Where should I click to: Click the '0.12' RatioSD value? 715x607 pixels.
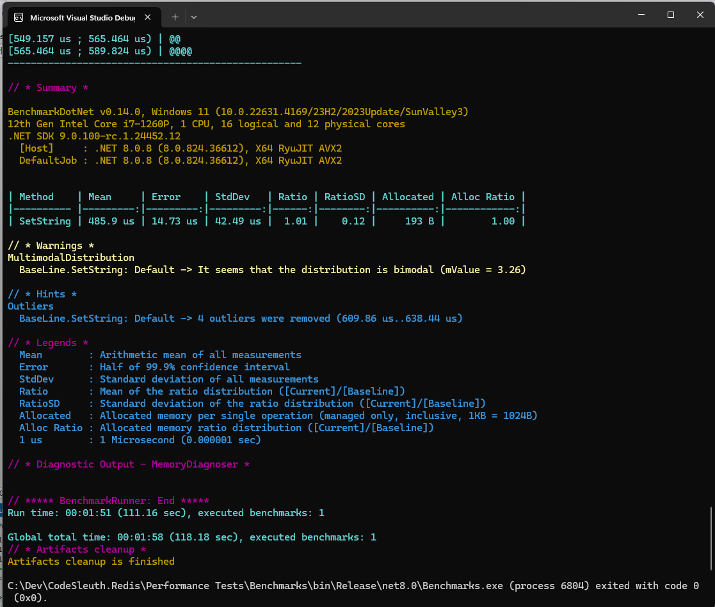pyautogui.click(x=353, y=221)
